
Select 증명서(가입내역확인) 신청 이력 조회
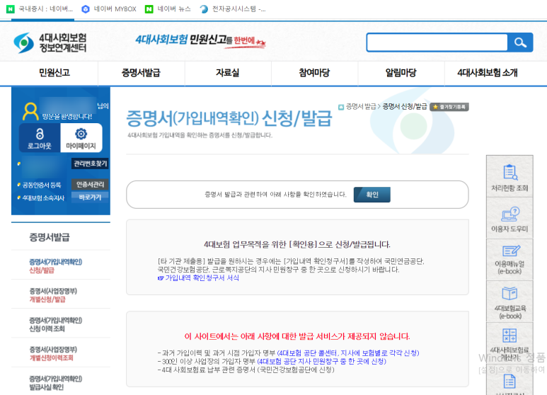55,324
